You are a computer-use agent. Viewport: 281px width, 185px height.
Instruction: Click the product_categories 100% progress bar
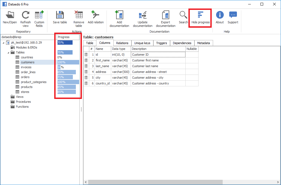(x=68, y=82)
